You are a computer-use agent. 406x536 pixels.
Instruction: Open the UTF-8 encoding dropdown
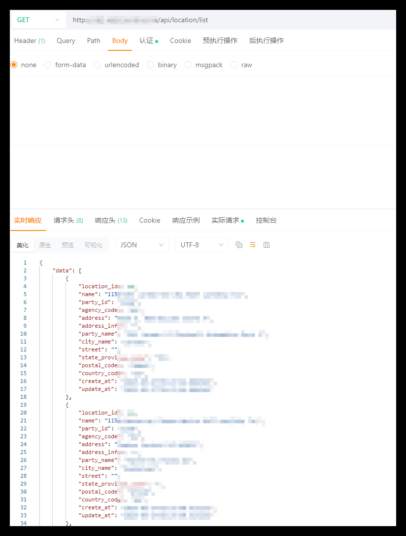(x=202, y=245)
